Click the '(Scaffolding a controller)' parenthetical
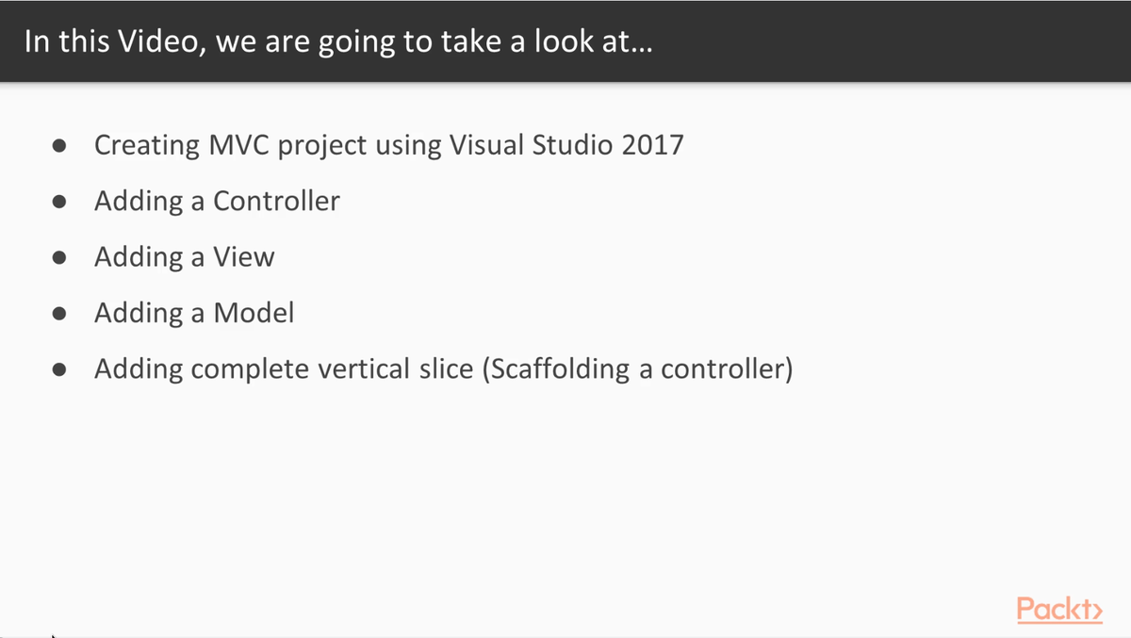1131x638 pixels. tap(637, 368)
